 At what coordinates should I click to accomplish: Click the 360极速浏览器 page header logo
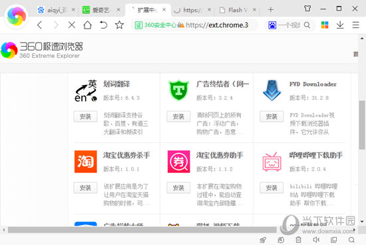coord(42,50)
